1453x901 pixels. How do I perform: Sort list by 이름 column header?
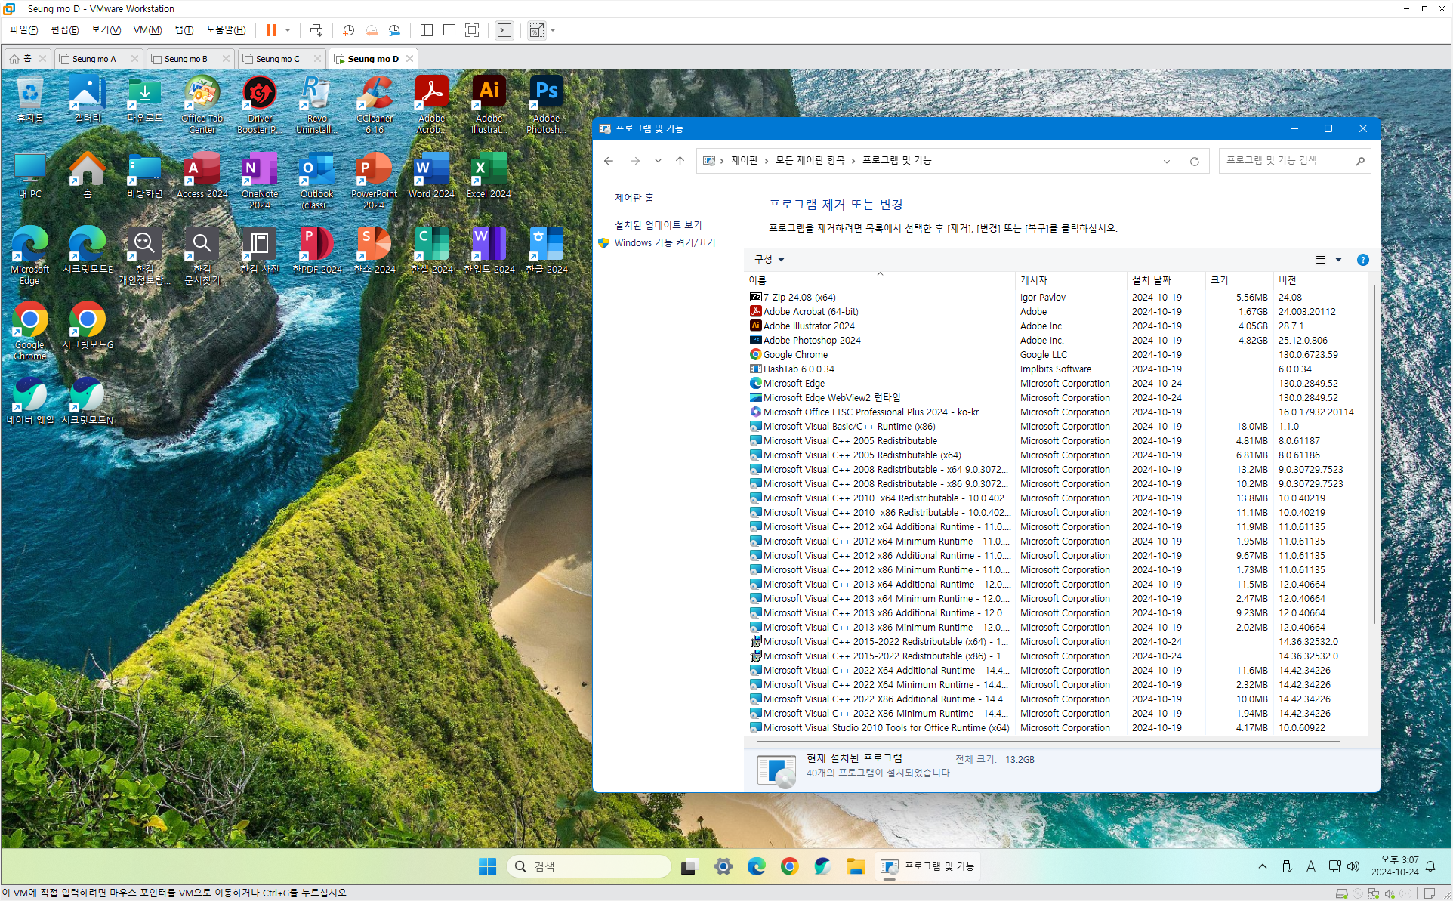(x=880, y=280)
